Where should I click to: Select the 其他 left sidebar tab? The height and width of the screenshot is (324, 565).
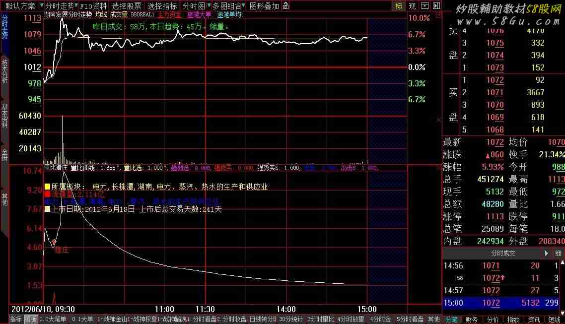point(4,200)
